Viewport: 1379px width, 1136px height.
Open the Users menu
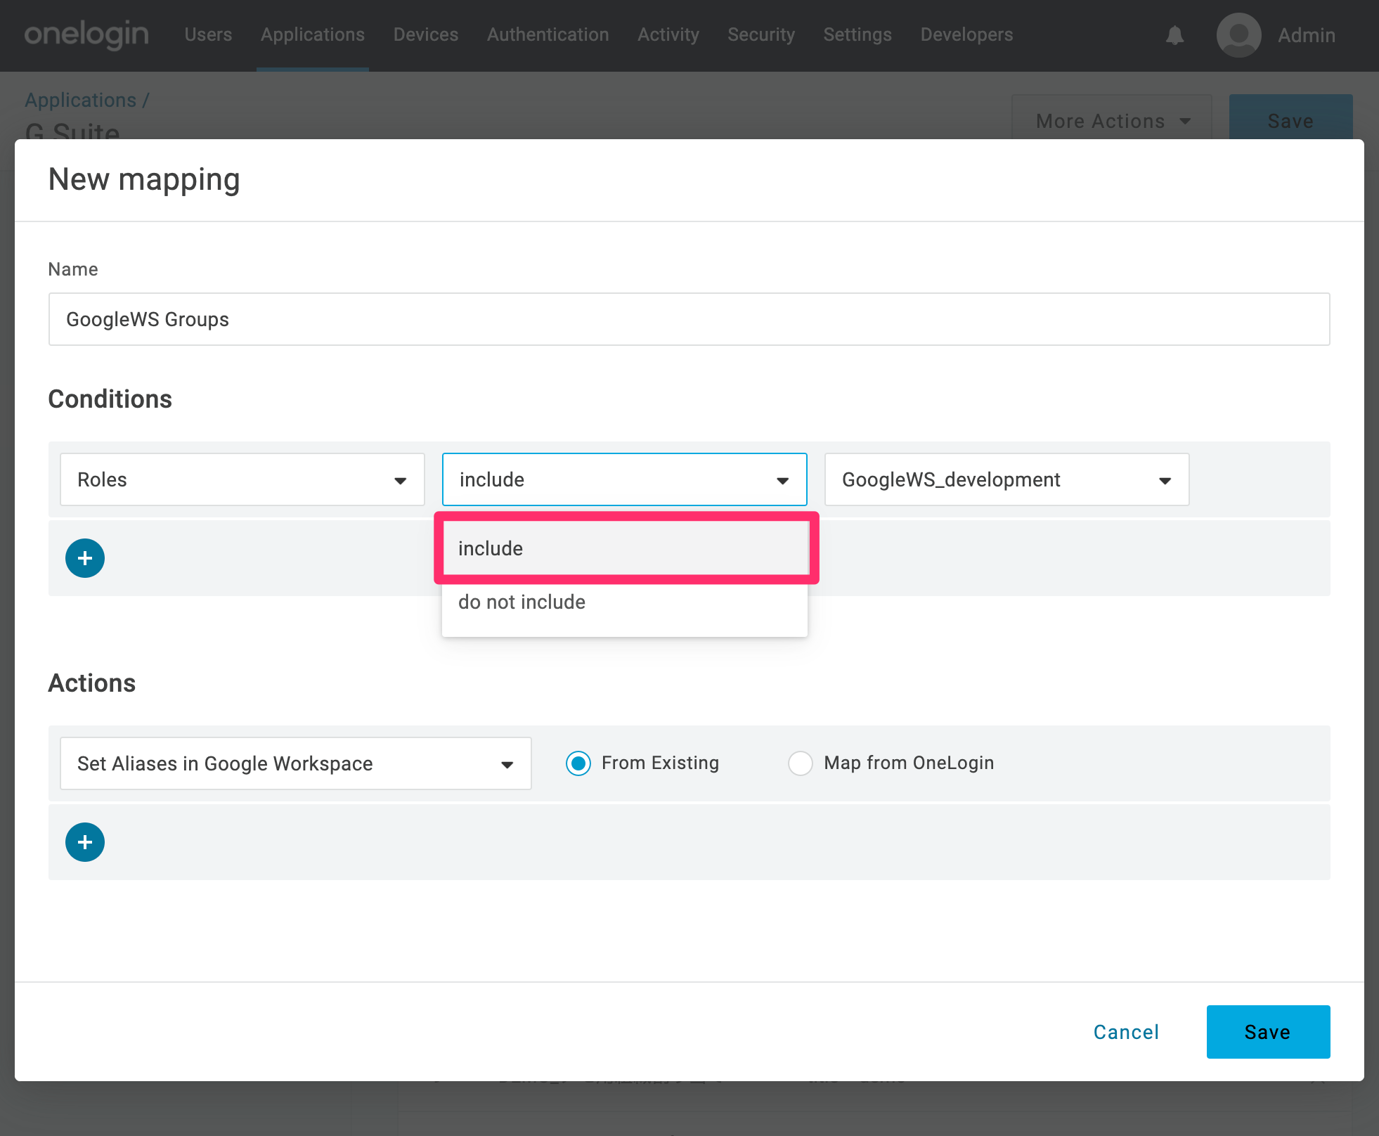208,34
